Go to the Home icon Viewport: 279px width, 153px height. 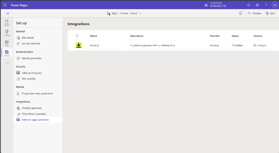(x=7, y=13)
